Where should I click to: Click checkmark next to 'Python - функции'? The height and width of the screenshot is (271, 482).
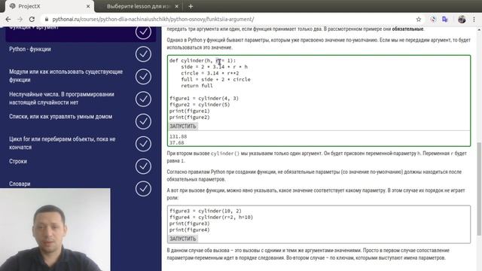(x=143, y=54)
